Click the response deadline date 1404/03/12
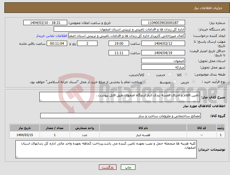The image size is (230, 175). [163, 43]
